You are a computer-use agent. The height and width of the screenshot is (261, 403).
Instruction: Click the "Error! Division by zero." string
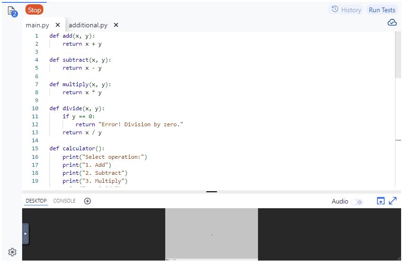[x=141, y=124]
